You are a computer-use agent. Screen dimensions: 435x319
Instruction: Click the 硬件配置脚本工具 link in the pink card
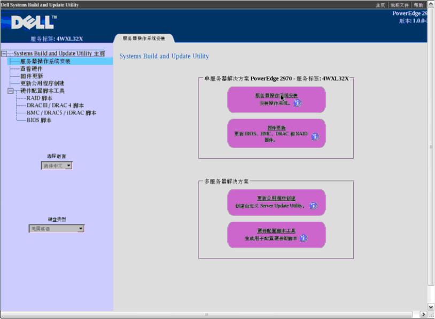coord(276,230)
